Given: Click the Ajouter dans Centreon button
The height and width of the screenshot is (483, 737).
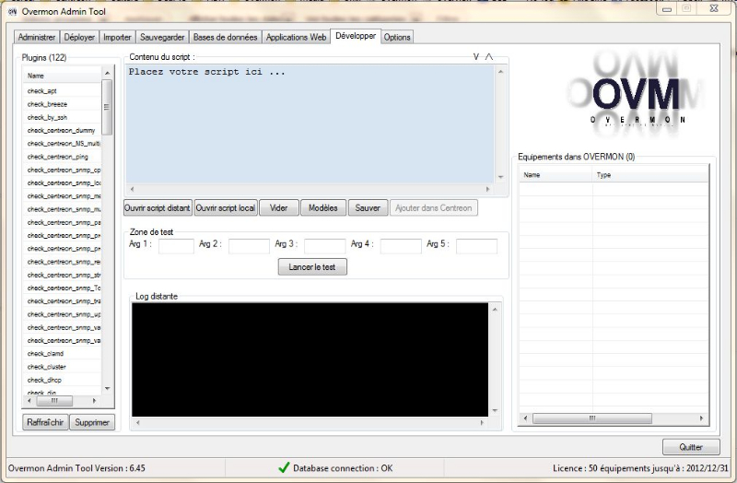Looking at the screenshot, I should coord(433,208).
